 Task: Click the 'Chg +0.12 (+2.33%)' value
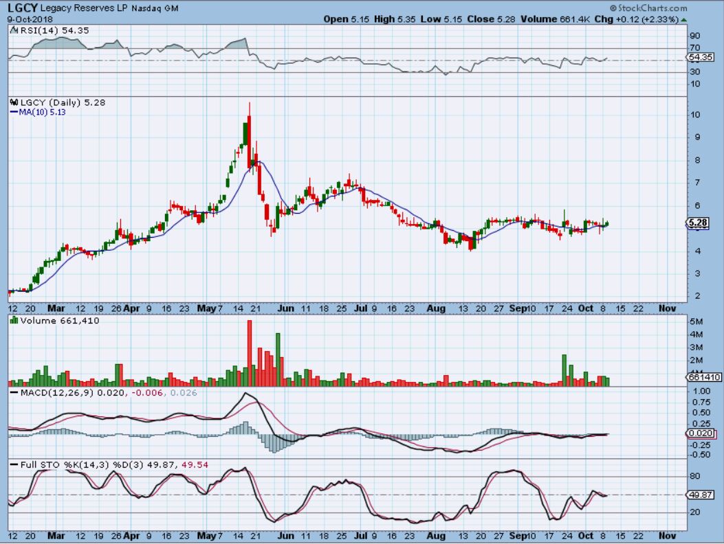636,19
